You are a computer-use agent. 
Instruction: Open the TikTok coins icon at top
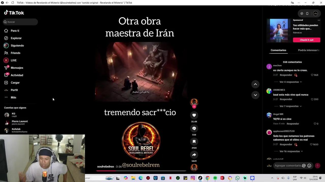coord(302,14)
